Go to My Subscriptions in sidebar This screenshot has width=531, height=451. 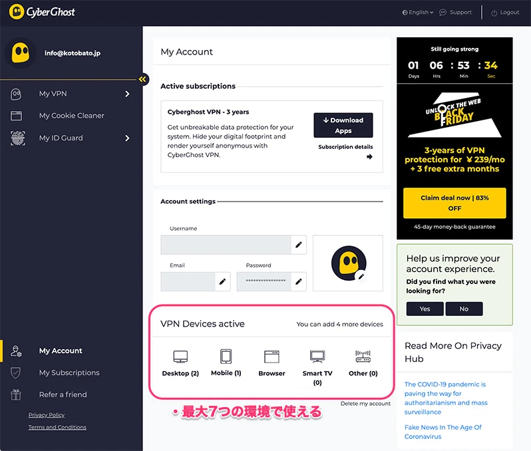tap(69, 373)
